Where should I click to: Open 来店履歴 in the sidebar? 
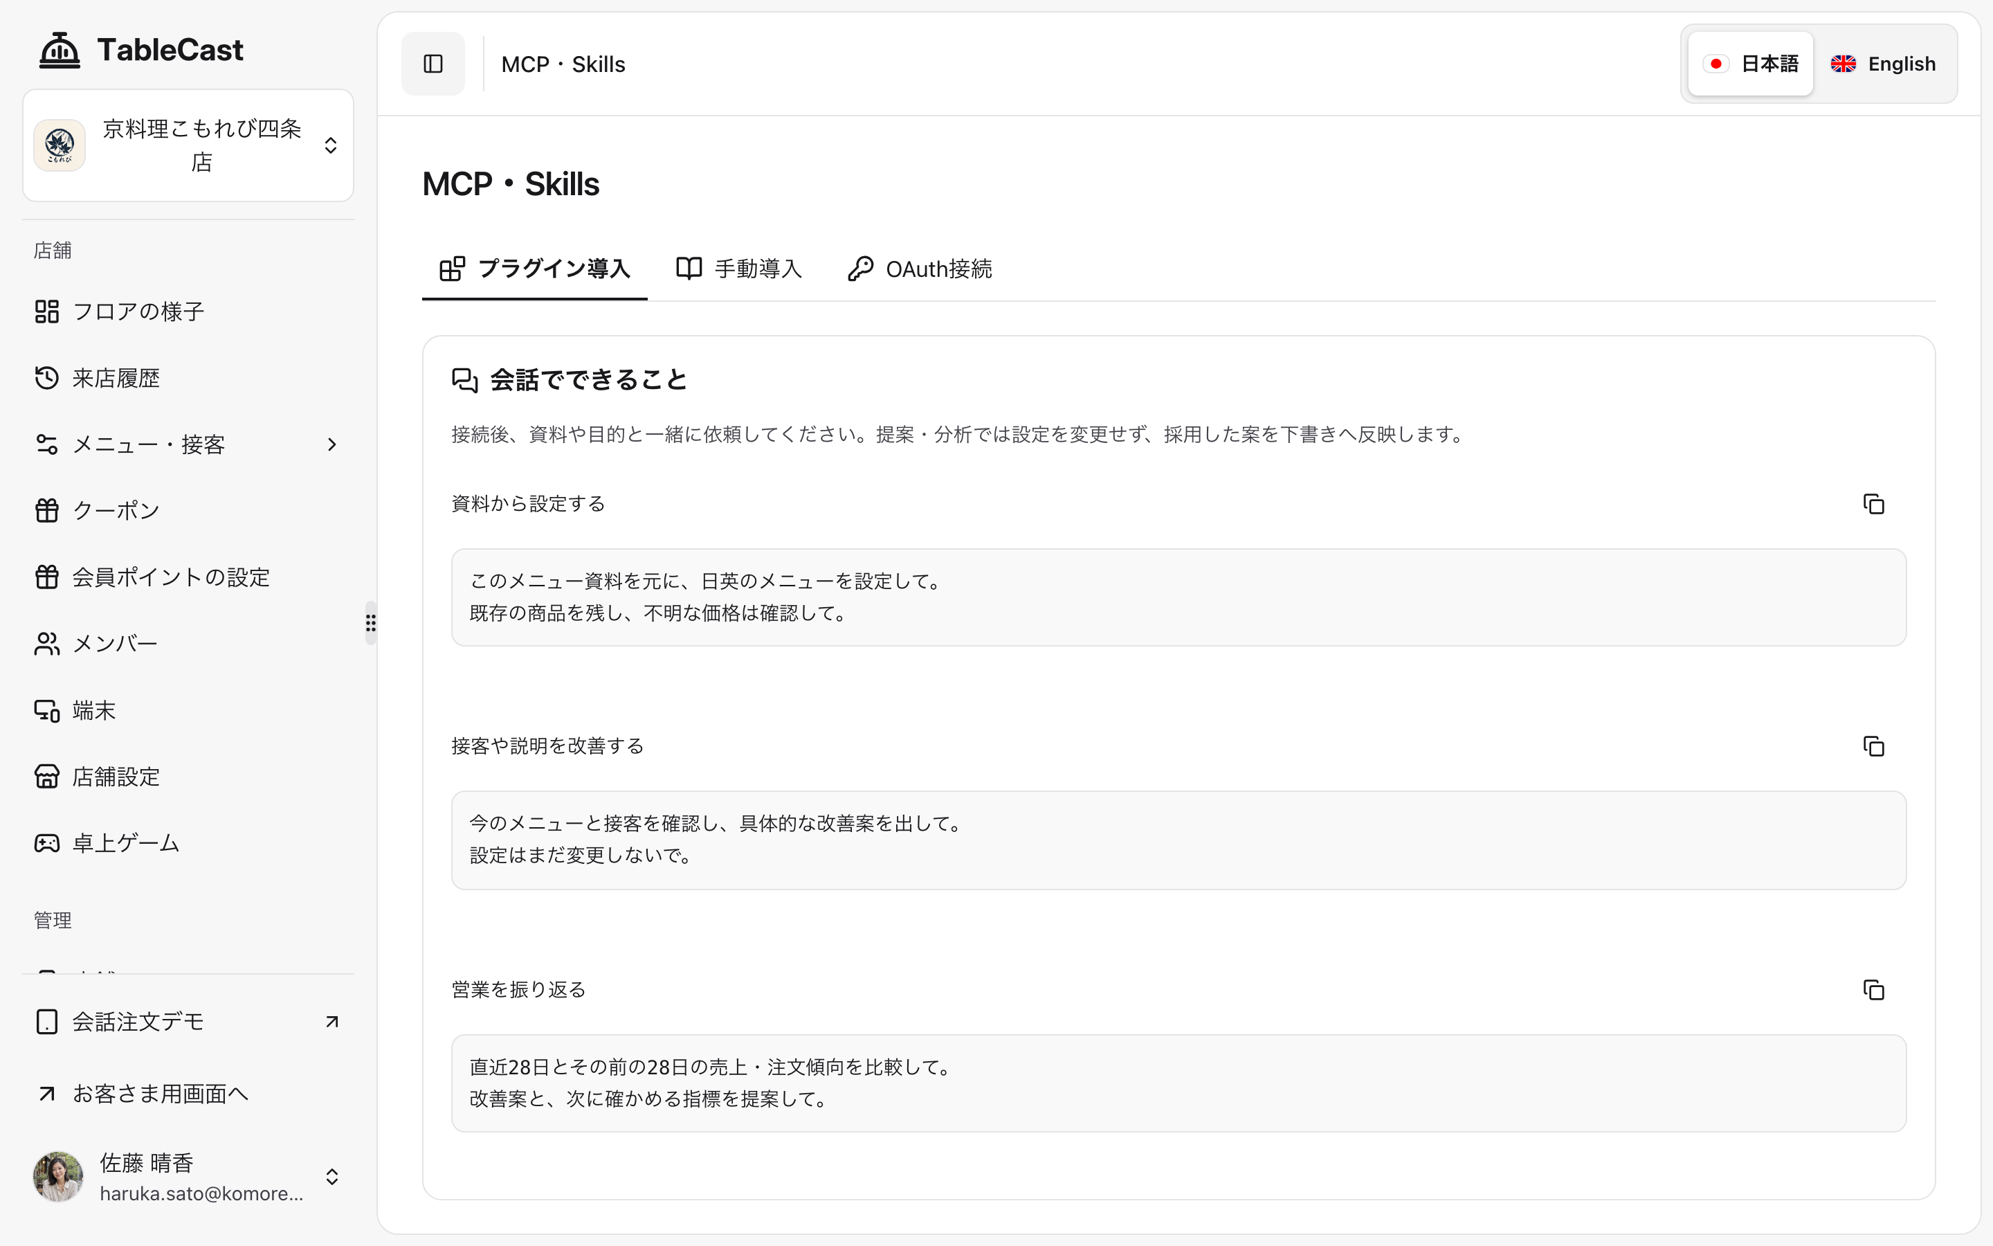(x=188, y=377)
